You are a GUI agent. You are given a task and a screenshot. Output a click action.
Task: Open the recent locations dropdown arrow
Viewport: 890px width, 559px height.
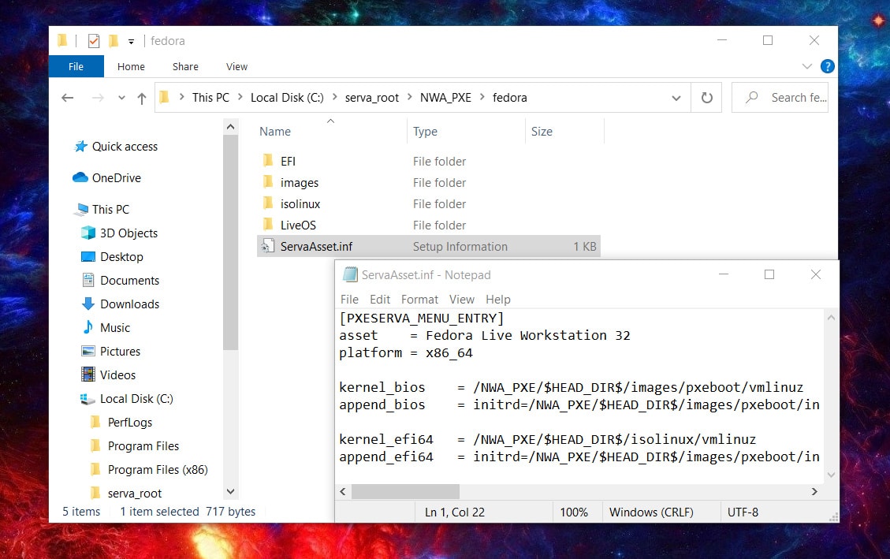(121, 98)
